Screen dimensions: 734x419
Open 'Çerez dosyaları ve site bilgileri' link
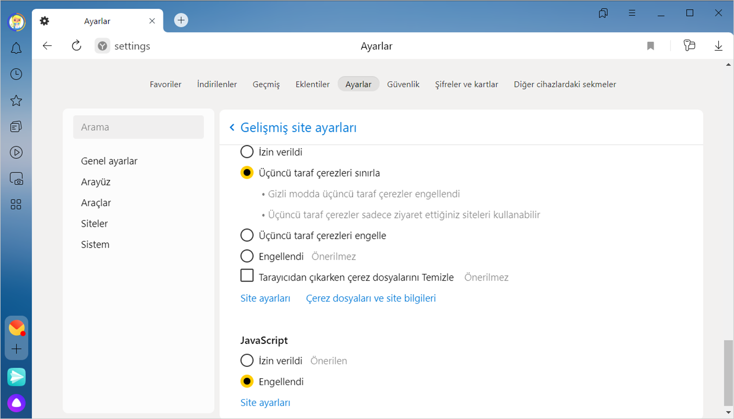(371, 298)
